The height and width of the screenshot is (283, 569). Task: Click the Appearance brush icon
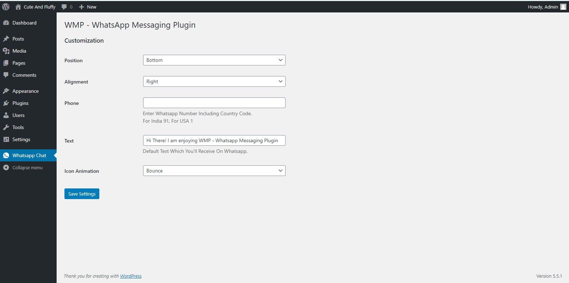pyautogui.click(x=6, y=91)
